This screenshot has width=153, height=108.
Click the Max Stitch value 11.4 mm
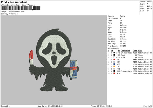coord(123,39)
